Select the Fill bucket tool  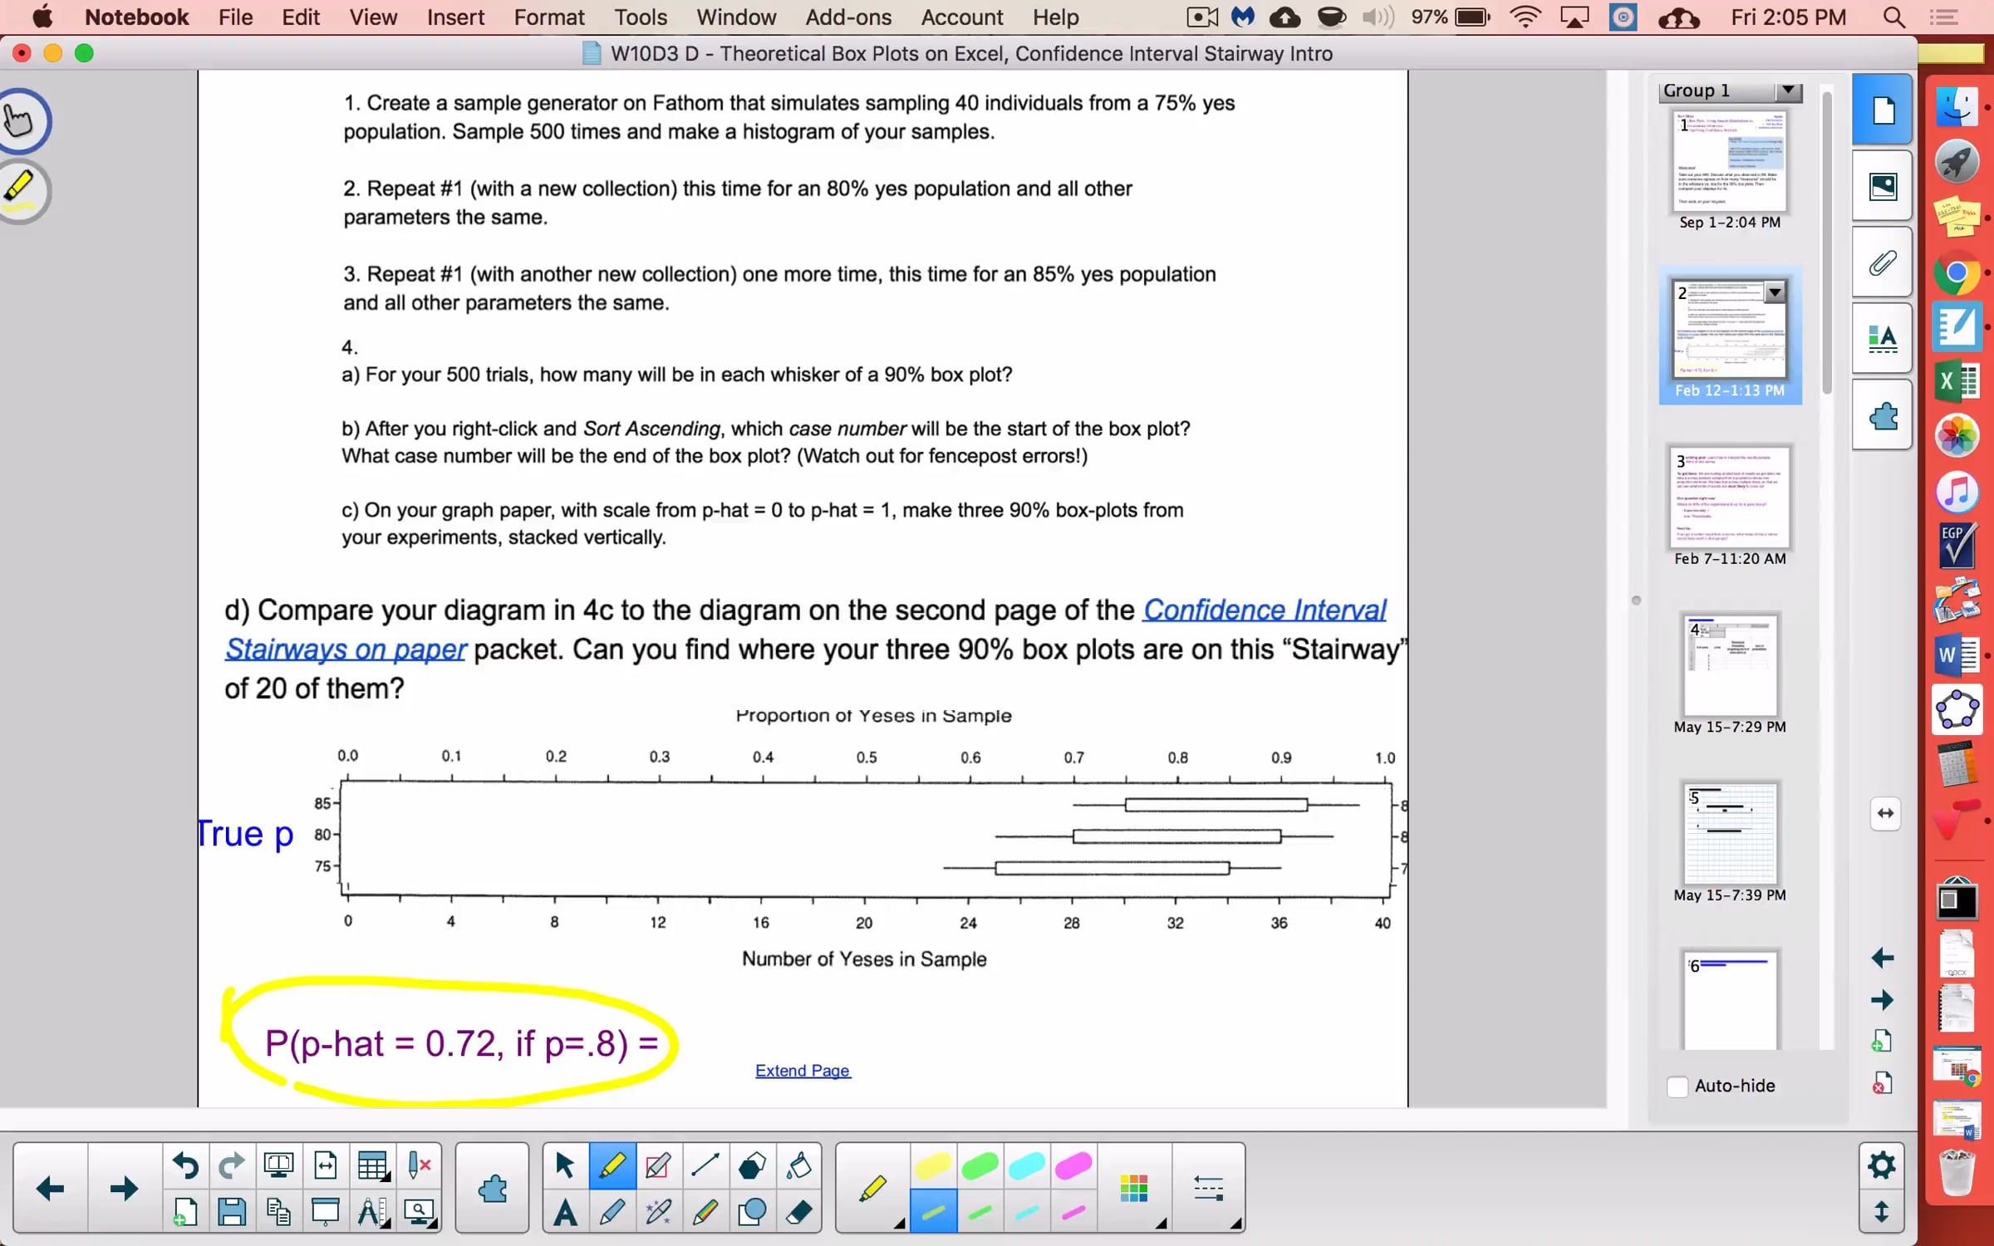tap(799, 1166)
